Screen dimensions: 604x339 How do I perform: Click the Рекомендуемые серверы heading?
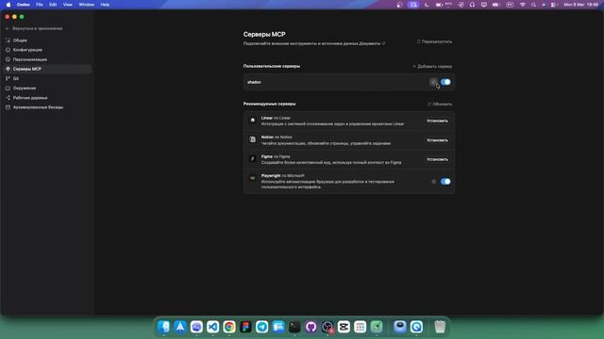(269, 104)
